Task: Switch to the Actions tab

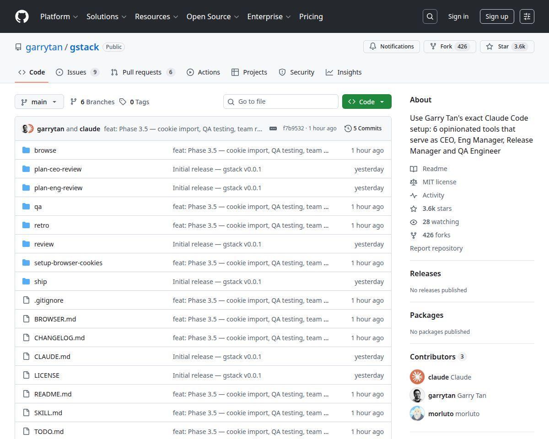Action: point(203,72)
